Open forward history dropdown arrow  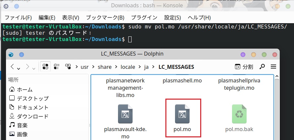34,68
